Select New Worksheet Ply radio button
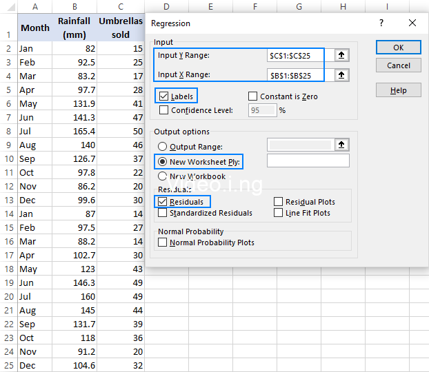429x372 pixels. [x=163, y=162]
